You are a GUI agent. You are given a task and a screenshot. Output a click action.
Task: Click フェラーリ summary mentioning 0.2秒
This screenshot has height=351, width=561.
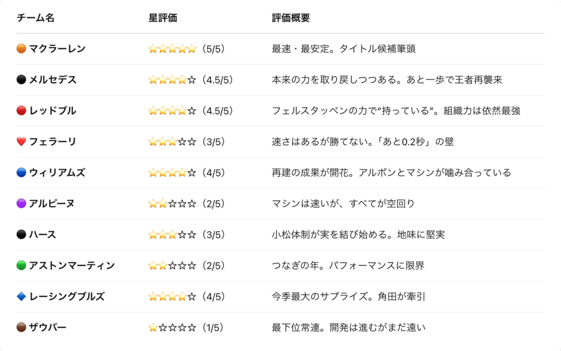[363, 142]
